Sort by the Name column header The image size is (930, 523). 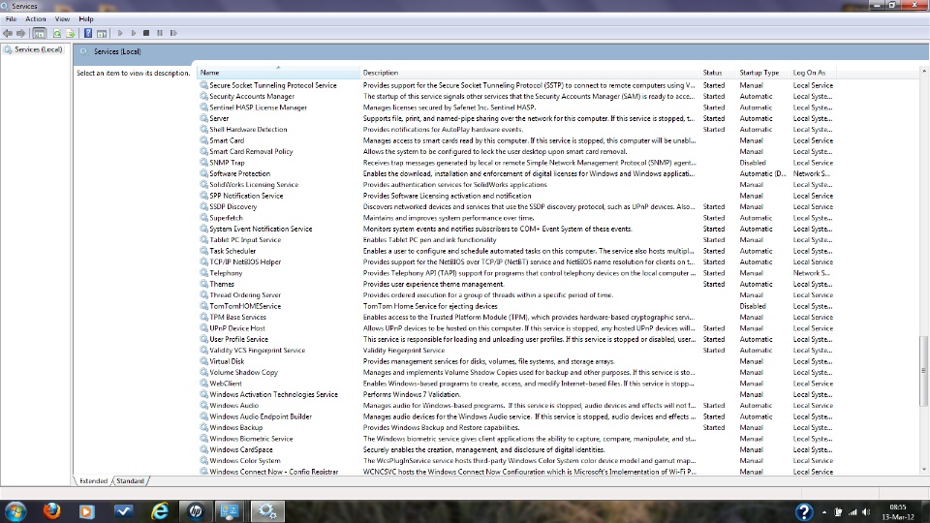pos(278,73)
